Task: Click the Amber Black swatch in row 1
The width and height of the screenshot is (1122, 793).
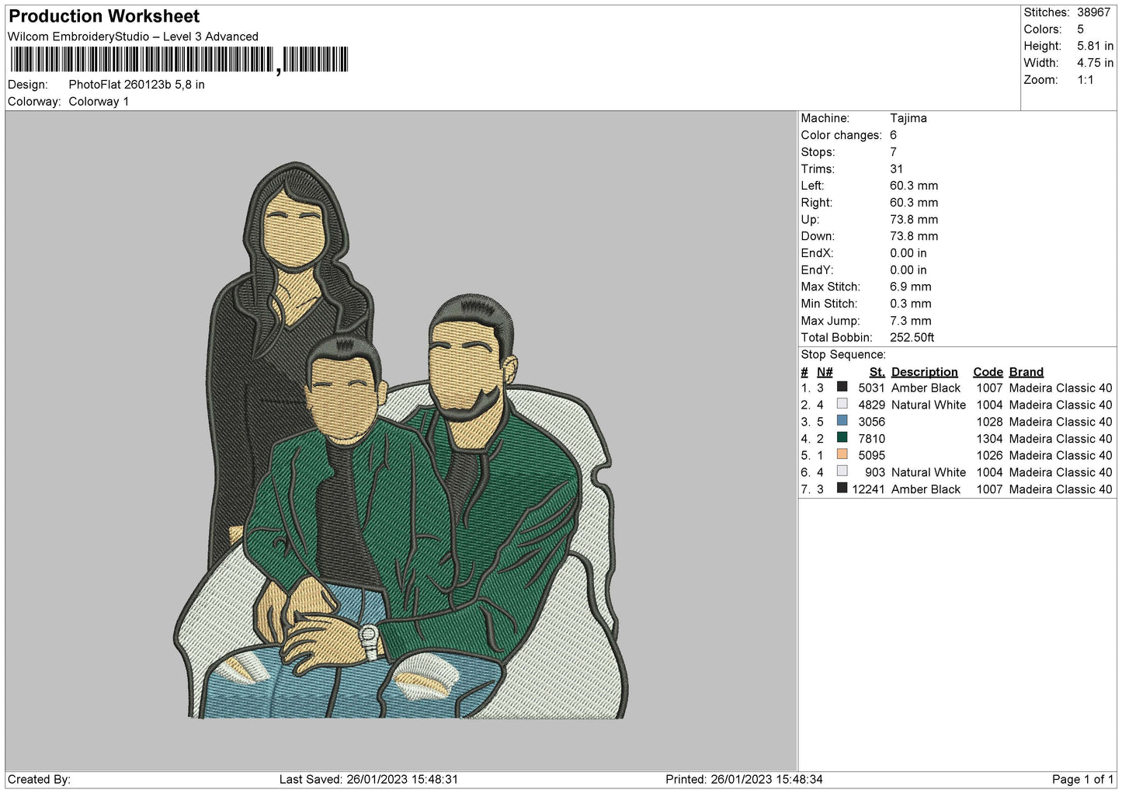Action: 842,387
